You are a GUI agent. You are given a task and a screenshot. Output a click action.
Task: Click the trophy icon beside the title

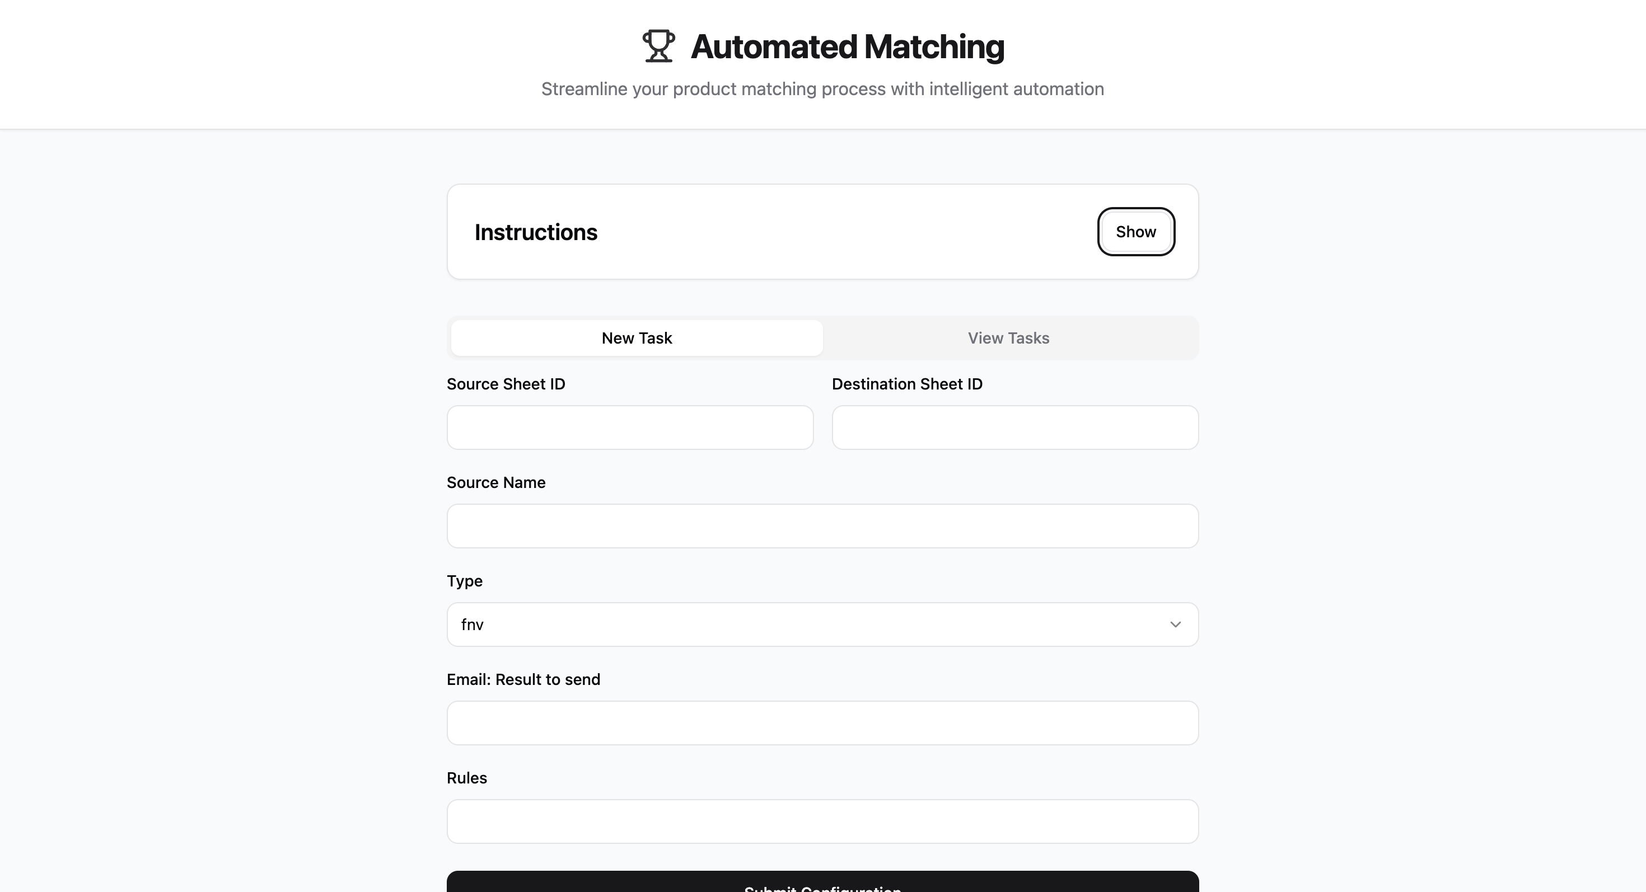[x=658, y=46]
